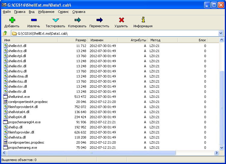
Task: Click the icon of shellextpl.dll
Action: 5,56
